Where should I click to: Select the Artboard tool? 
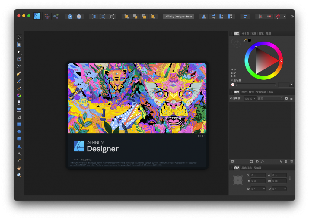19,45
